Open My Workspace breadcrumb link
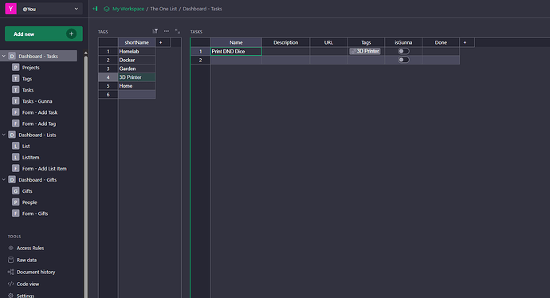Viewport: 550px width, 298px height. [x=128, y=9]
